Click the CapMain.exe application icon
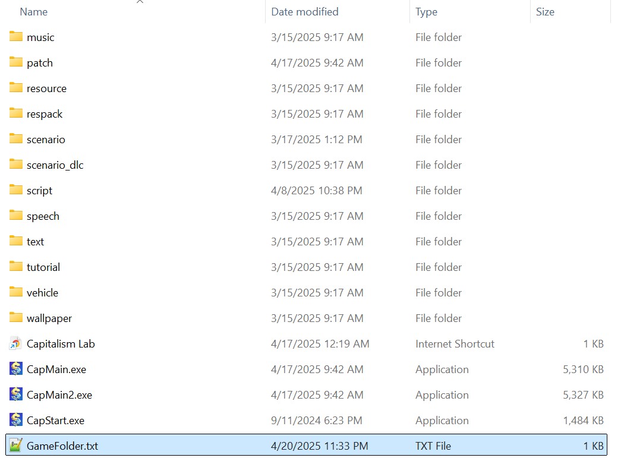 pyautogui.click(x=16, y=369)
